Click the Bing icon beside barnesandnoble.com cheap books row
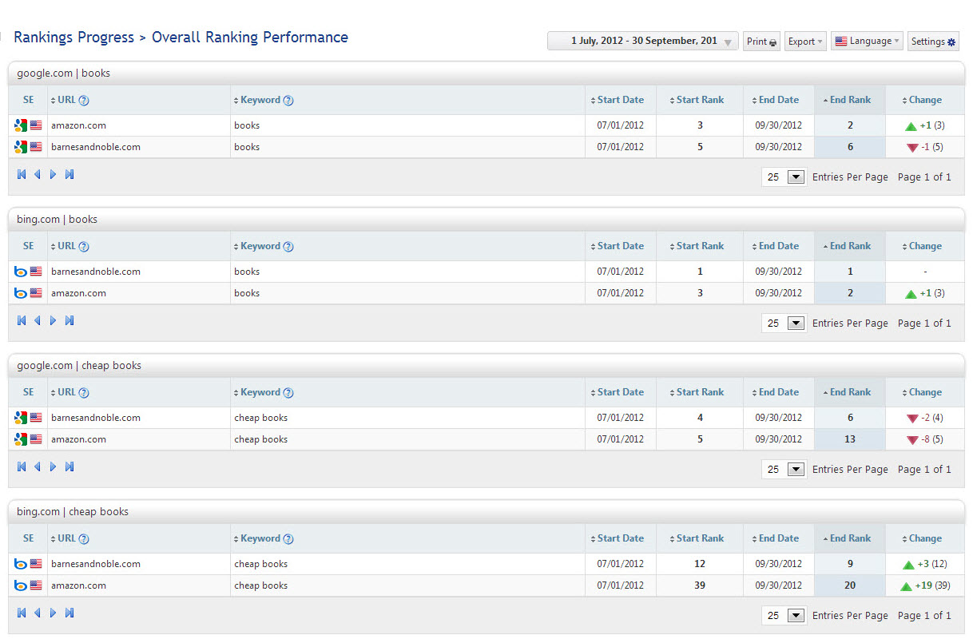Screen dimensions: 977x639 [21, 564]
